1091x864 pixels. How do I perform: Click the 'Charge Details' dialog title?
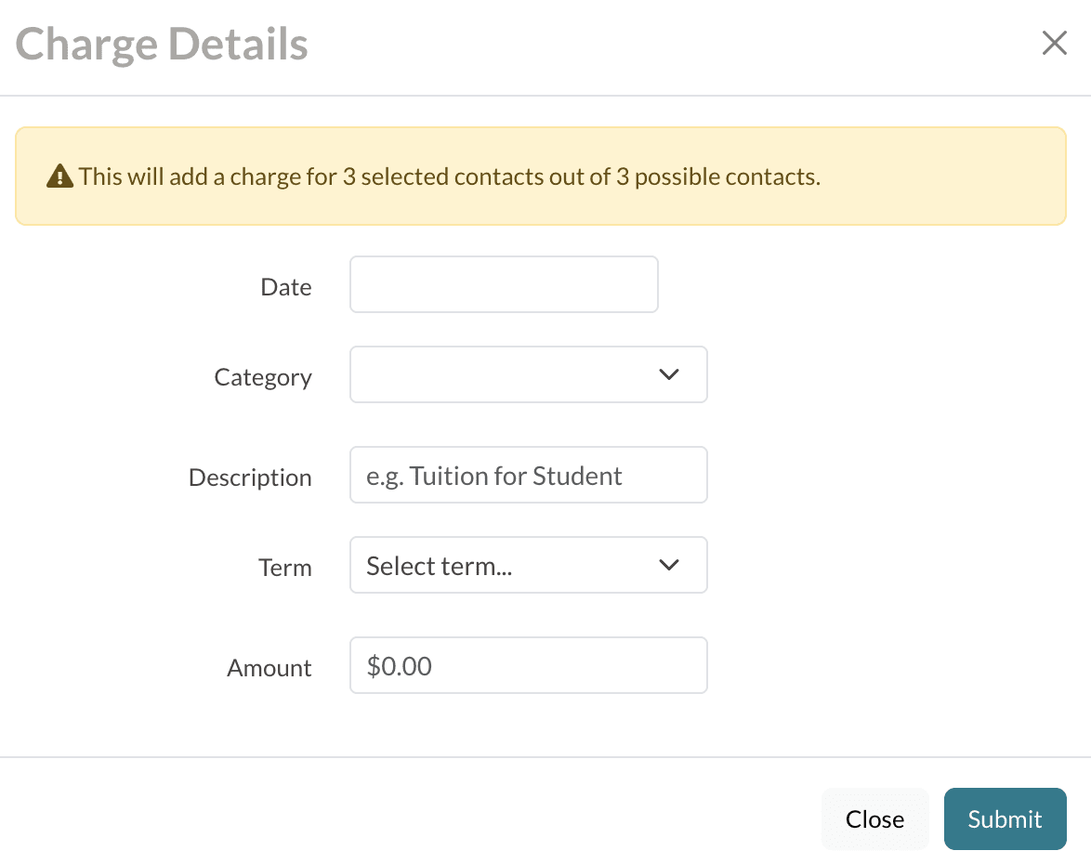(162, 45)
